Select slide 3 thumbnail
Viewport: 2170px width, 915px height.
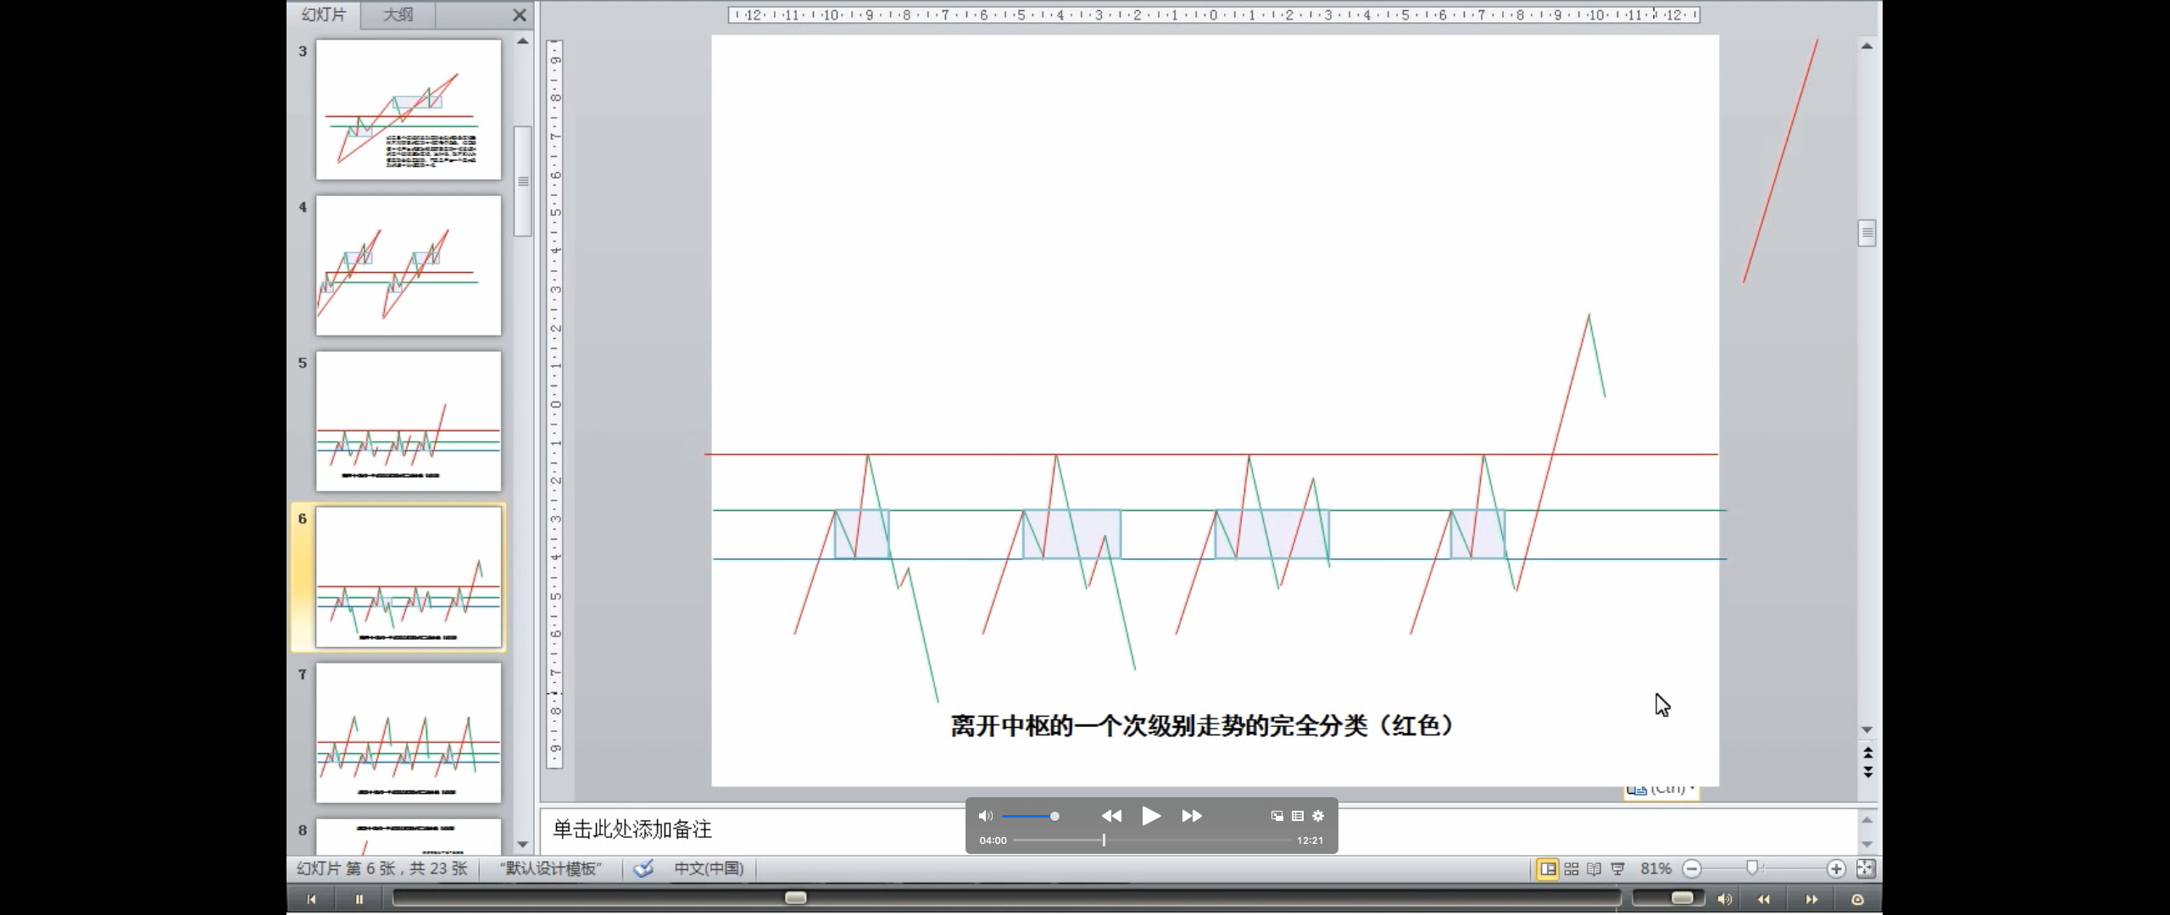click(x=409, y=109)
